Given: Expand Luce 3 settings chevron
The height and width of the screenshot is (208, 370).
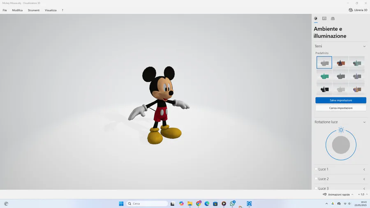Looking at the screenshot, I should click(x=364, y=188).
